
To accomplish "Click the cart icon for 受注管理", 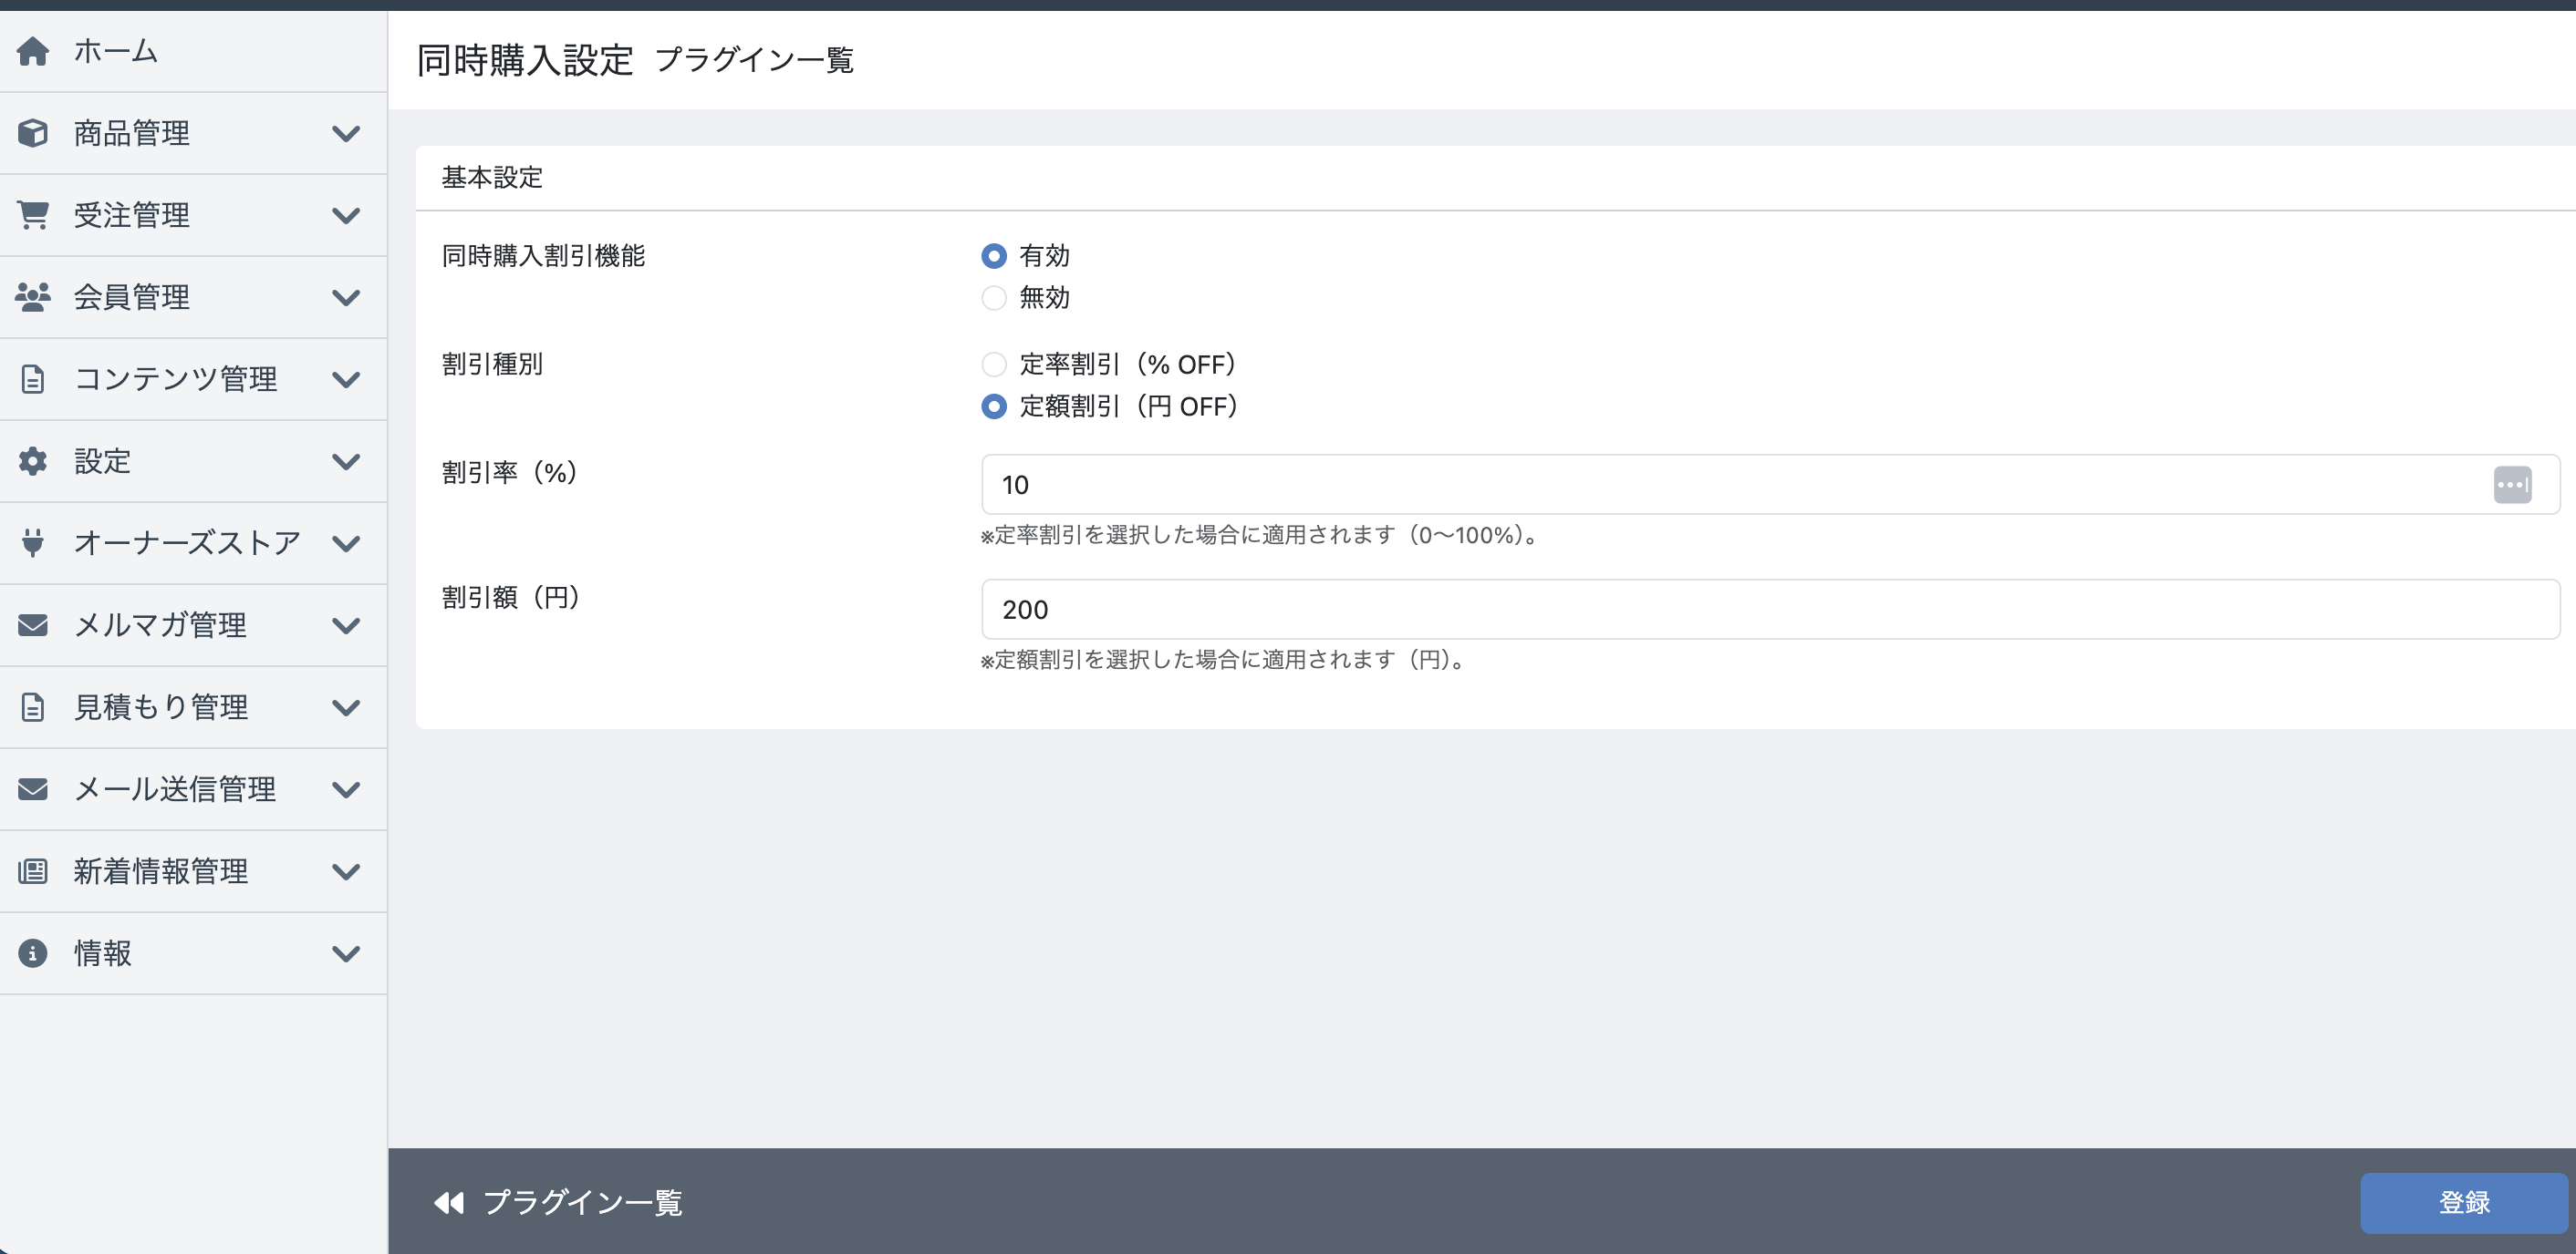I will point(33,215).
